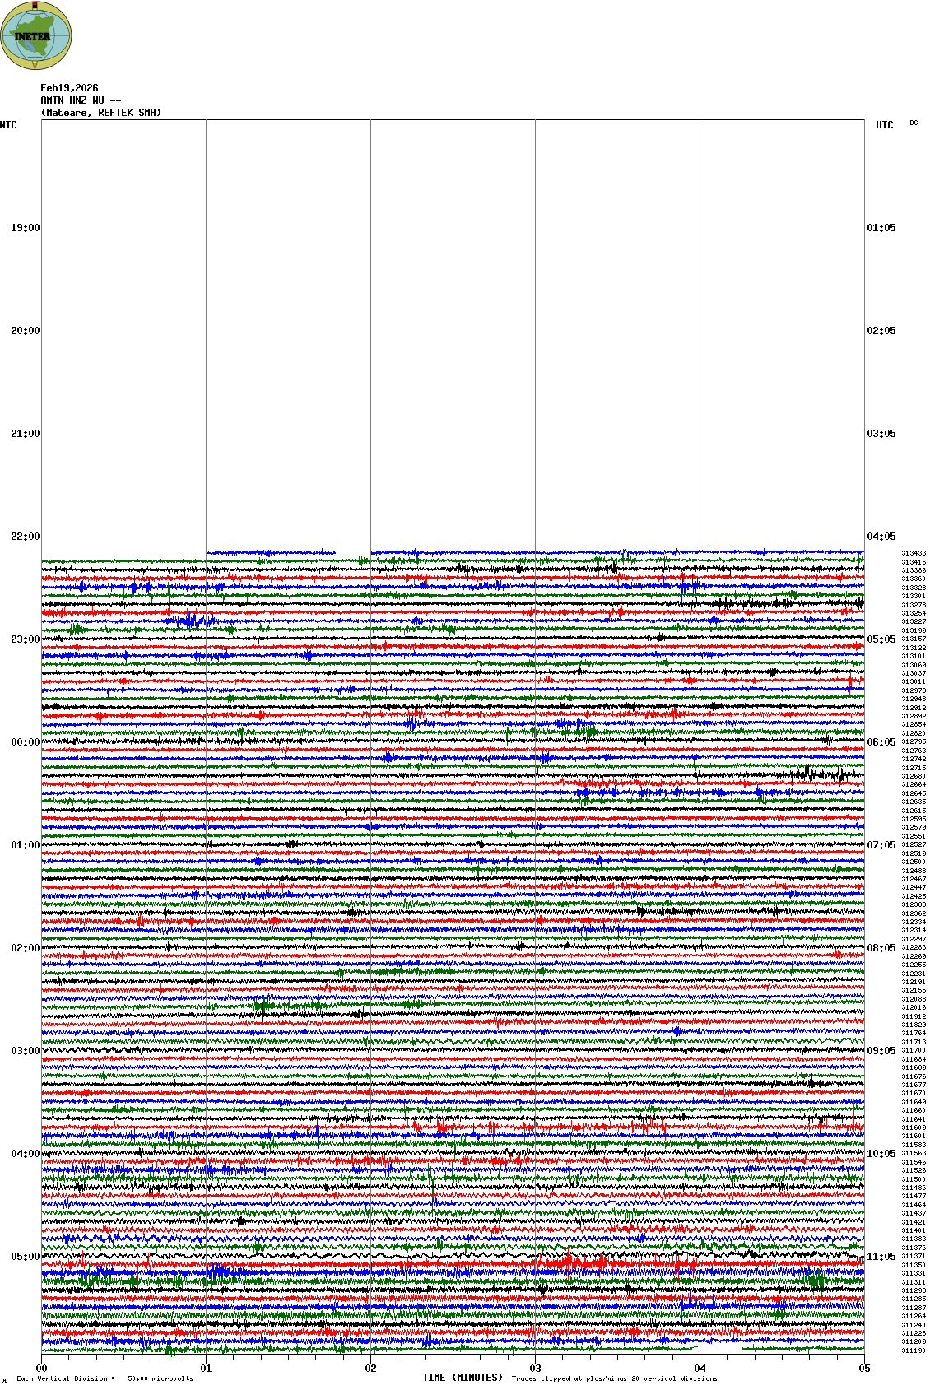Screen dimensions: 930x1390
Task: Click the Each Vertical Division scale note
Action: pos(105,1378)
